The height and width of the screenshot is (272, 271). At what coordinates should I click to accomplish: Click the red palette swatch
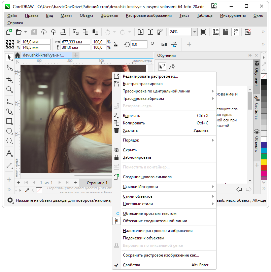(x=264, y=168)
